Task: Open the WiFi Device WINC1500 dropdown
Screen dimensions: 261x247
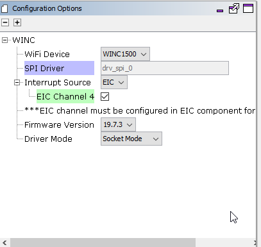Action: tap(125, 54)
